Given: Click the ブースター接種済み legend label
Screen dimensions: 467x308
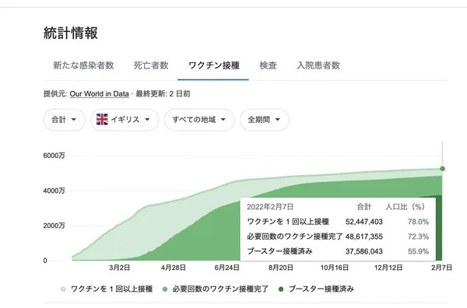Looking at the screenshot, I should coord(321,289).
